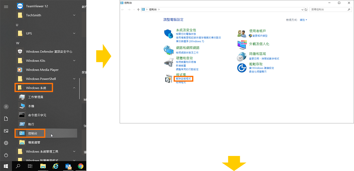Launch Internet Explorer from taskbar

(55, 166)
